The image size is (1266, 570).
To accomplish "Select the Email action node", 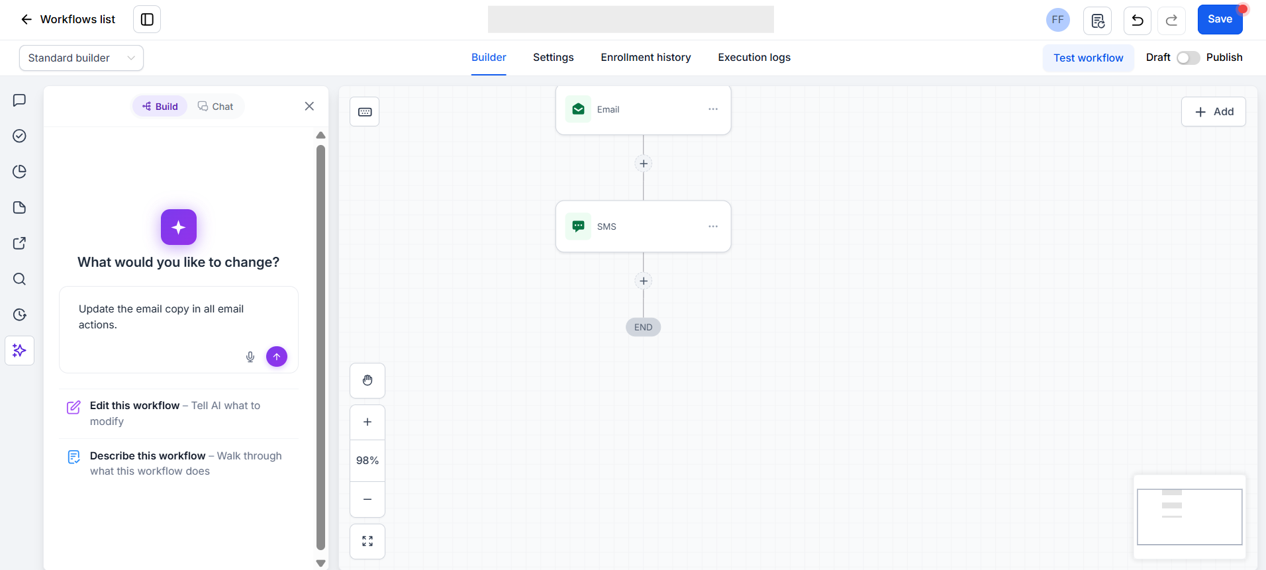I will point(643,110).
